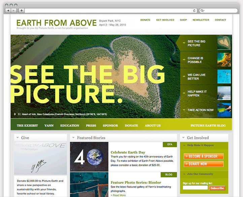Open Feature Photo Series: Bicolor headline
This screenshot has height=197, width=243.
pos(136,183)
